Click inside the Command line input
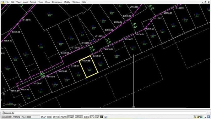The height and width of the screenshot is (119, 211). 105,113
